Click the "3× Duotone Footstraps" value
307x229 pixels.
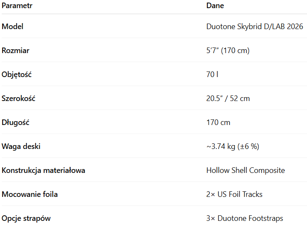click(x=245, y=218)
